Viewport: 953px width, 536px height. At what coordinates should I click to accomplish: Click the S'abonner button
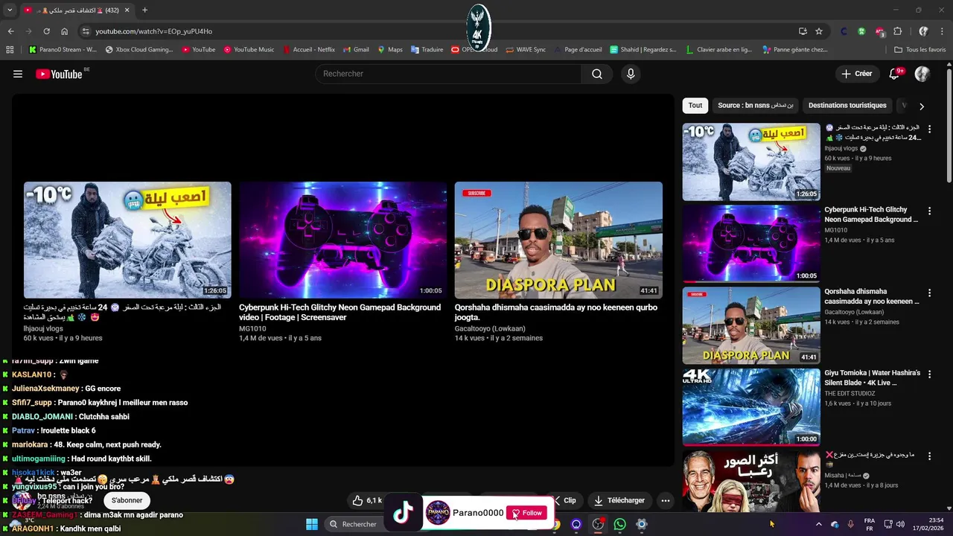tap(127, 500)
